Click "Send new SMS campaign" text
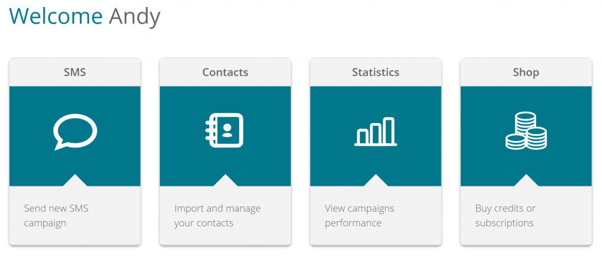Screen dimensions: 602x271 point(56,216)
